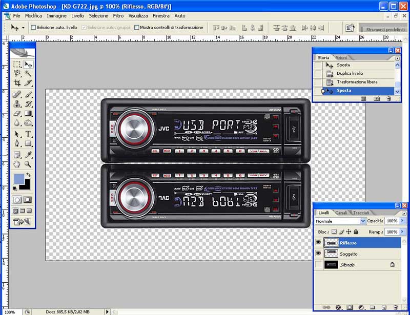Select the Move tool in the toolbox
This screenshot has height=315, width=410.
(x=28, y=64)
